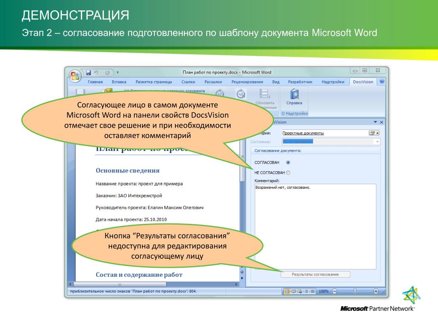Click the line Заказчик: ЗАО Интехремстрой
The width and height of the screenshot is (438, 328).
click(129, 196)
